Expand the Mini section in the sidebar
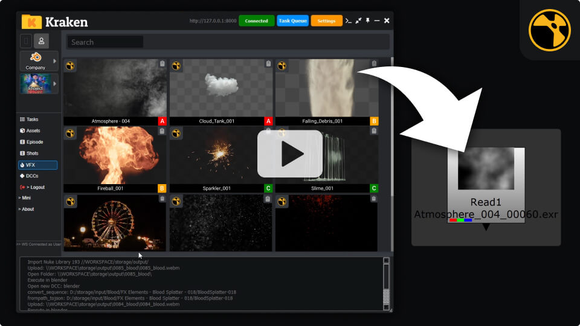Screen dimensions: 580x326 pyautogui.click(x=25, y=197)
